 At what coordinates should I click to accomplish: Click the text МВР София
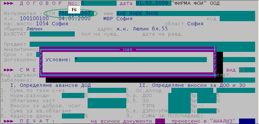[118, 19]
